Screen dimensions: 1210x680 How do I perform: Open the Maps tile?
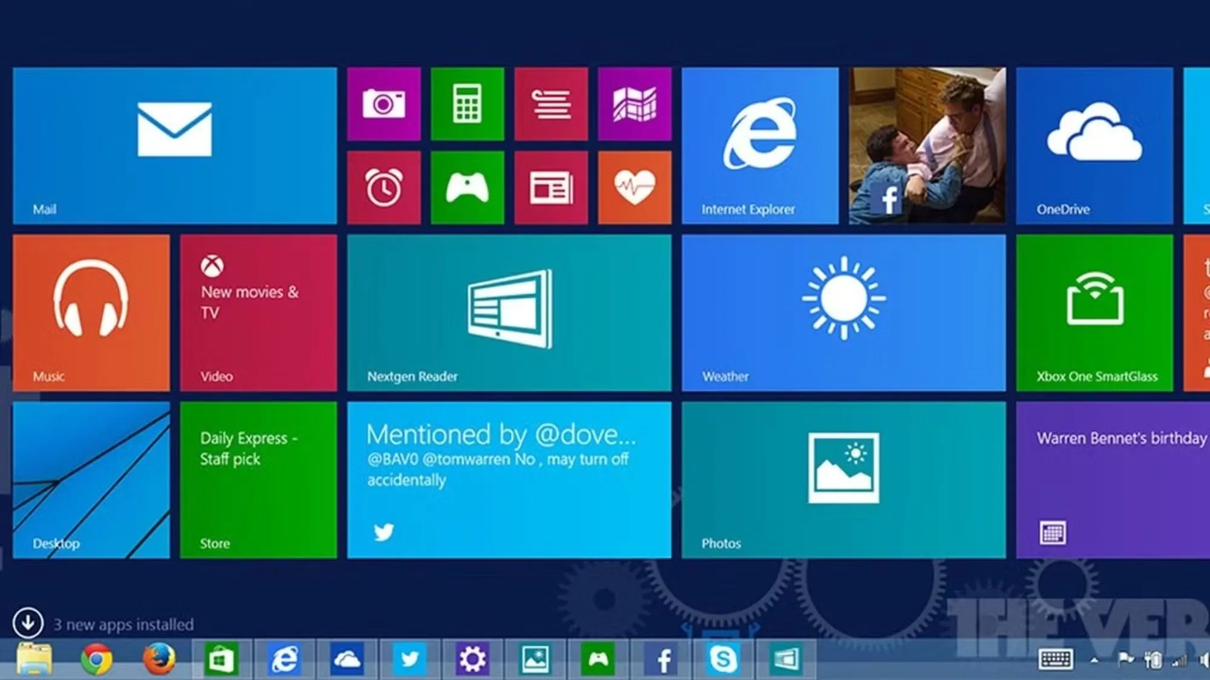[635, 104]
